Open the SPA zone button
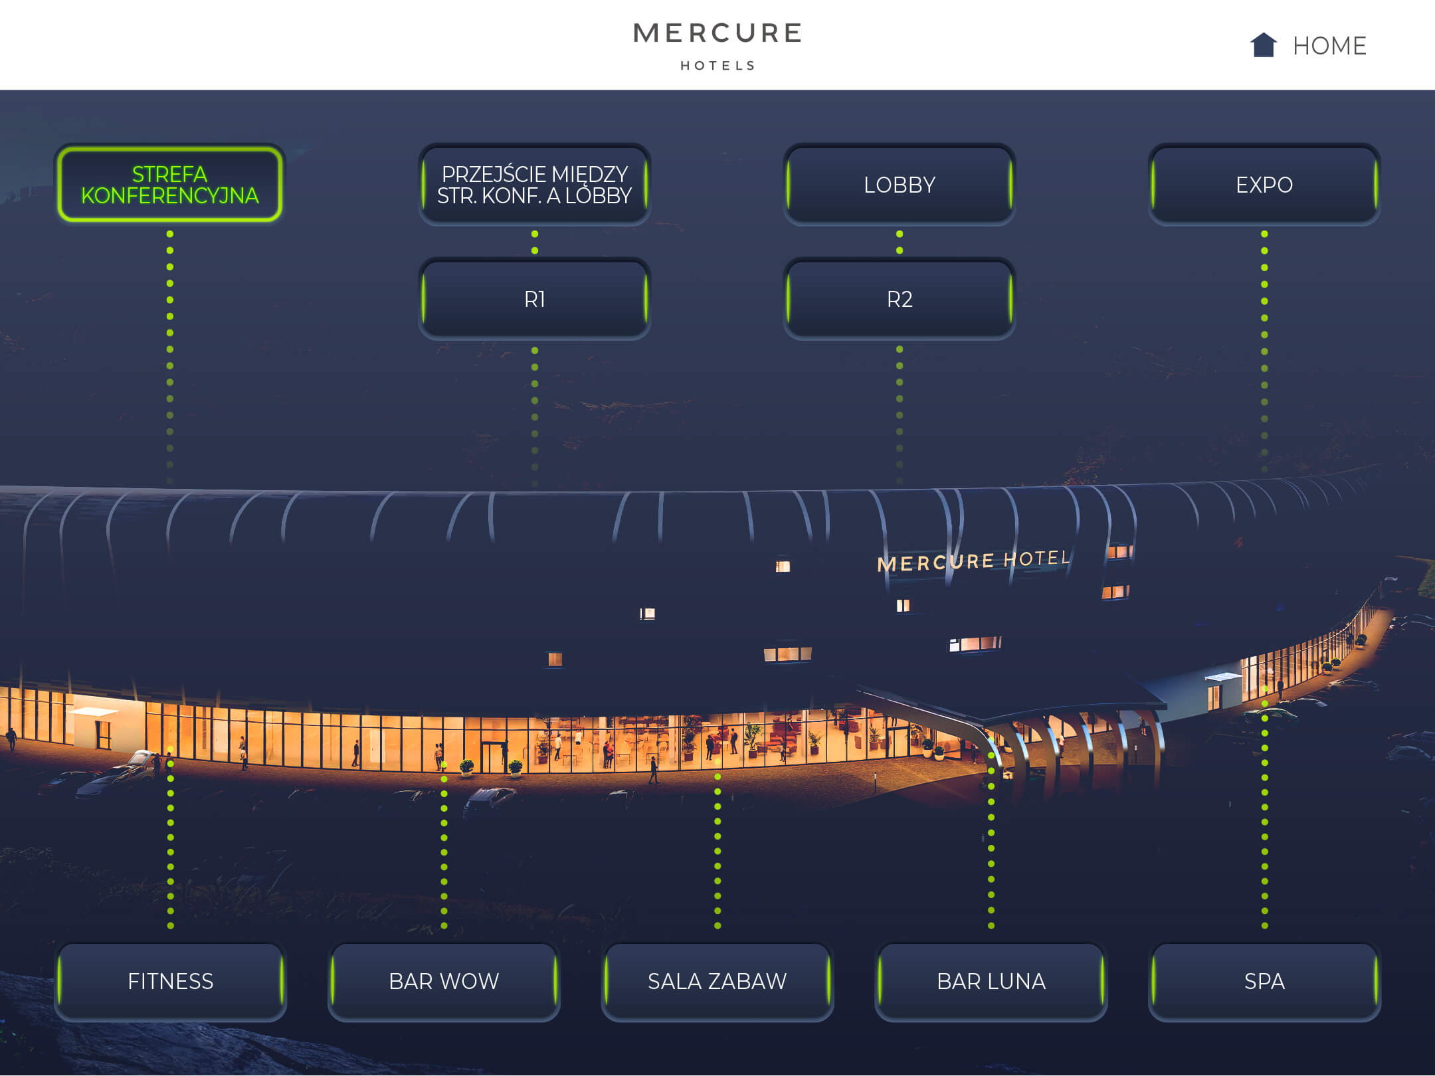1435x1076 pixels. (1264, 981)
